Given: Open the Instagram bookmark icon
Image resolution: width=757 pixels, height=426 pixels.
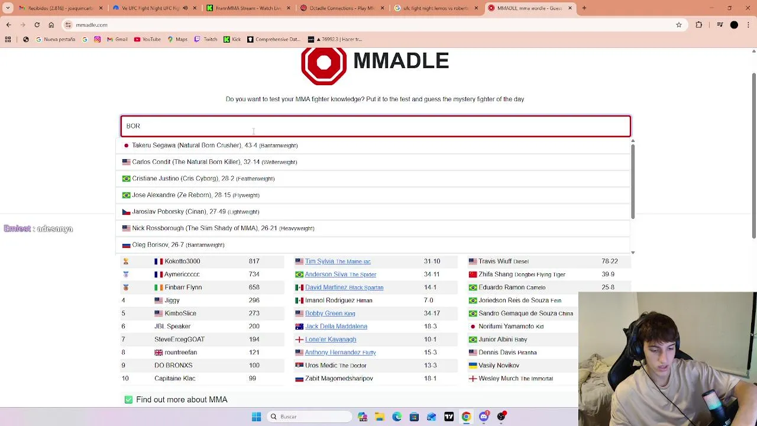Looking at the screenshot, I should [x=97, y=39].
